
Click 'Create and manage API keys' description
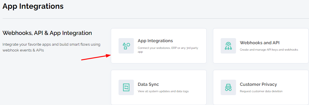click(x=269, y=50)
